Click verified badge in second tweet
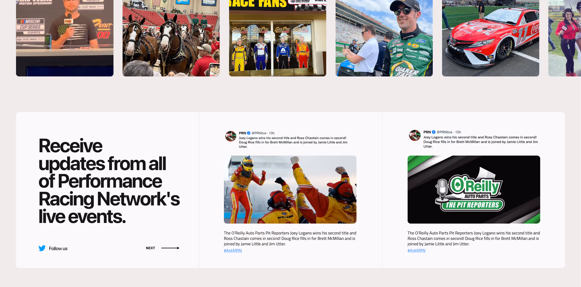The image size is (581, 287). 434,132
